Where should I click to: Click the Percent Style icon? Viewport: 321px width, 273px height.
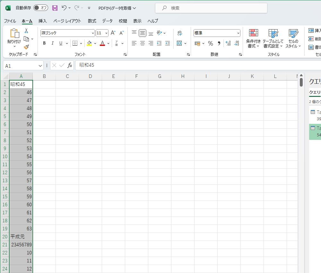point(211,43)
